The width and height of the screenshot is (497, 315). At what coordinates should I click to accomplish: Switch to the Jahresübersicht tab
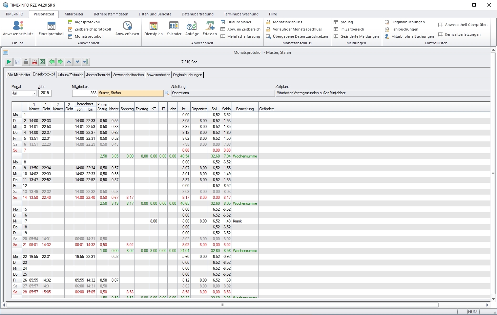pyautogui.click(x=98, y=75)
